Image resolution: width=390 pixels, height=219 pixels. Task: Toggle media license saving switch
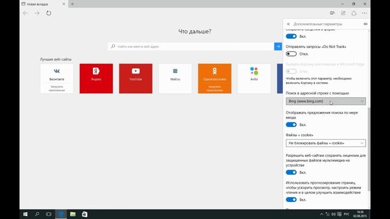(x=291, y=172)
